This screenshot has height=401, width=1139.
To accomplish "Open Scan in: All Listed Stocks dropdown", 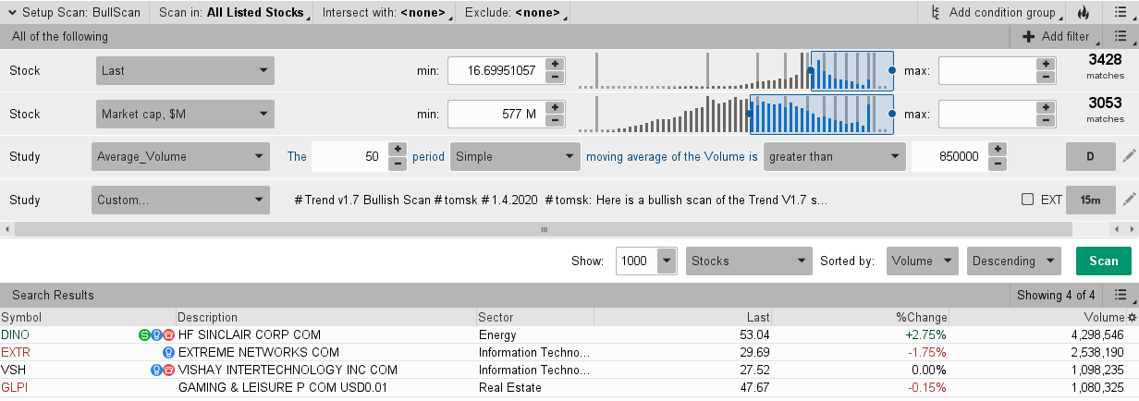I will pyautogui.click(x=233, y=13).
